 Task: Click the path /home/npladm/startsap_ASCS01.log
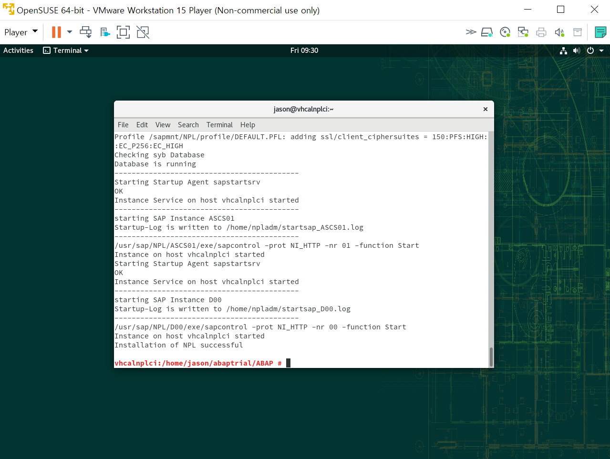click(295, 227)
